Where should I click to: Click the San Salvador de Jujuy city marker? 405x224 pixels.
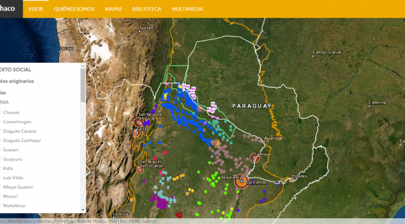[138, 122]
